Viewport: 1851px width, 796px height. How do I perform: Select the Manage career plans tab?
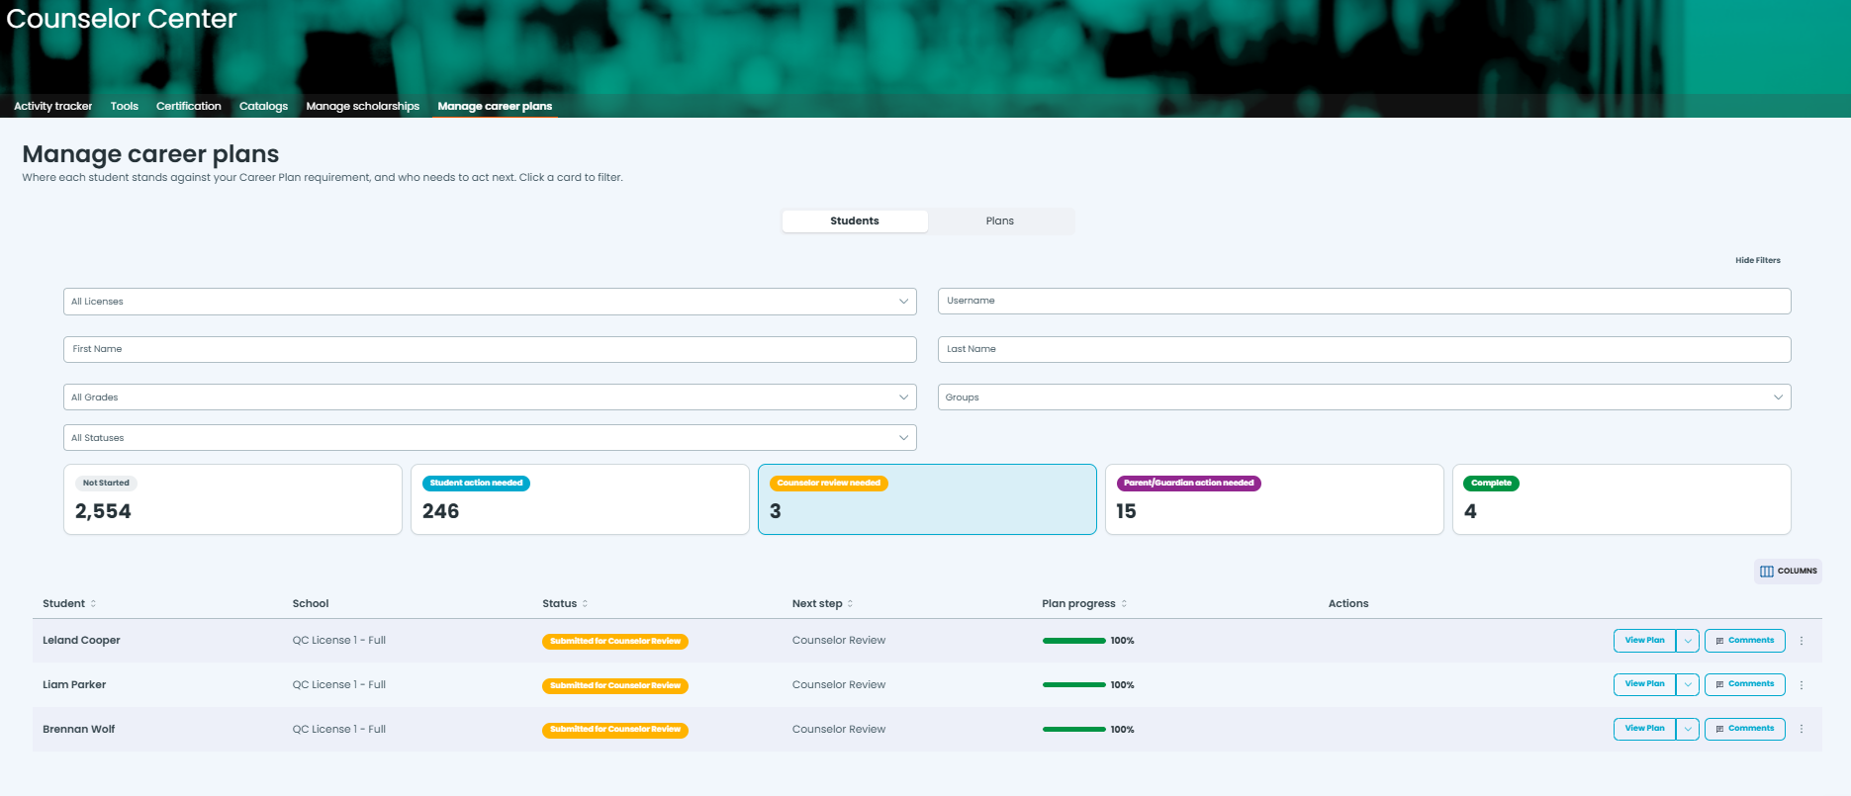495,106
